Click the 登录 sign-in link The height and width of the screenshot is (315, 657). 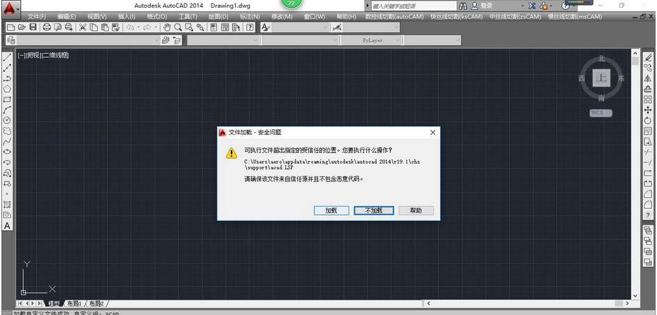[x=486, y=6]
